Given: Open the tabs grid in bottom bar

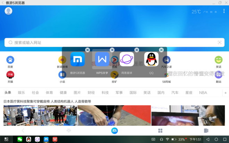Looking at the screenshot, I should (x=160, y=131).
